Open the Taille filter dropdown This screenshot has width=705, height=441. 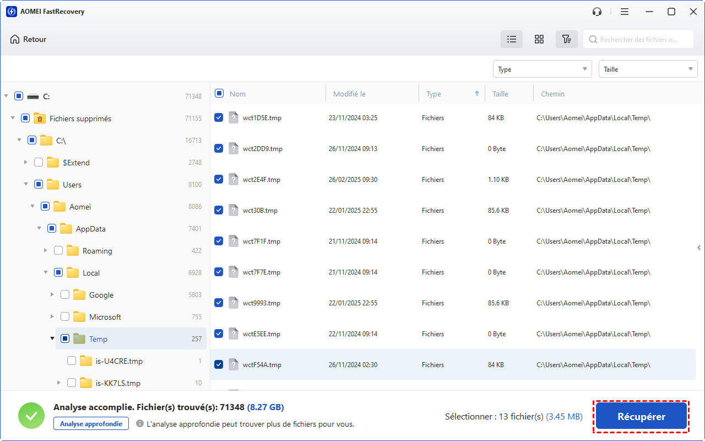tap(648, 69)
